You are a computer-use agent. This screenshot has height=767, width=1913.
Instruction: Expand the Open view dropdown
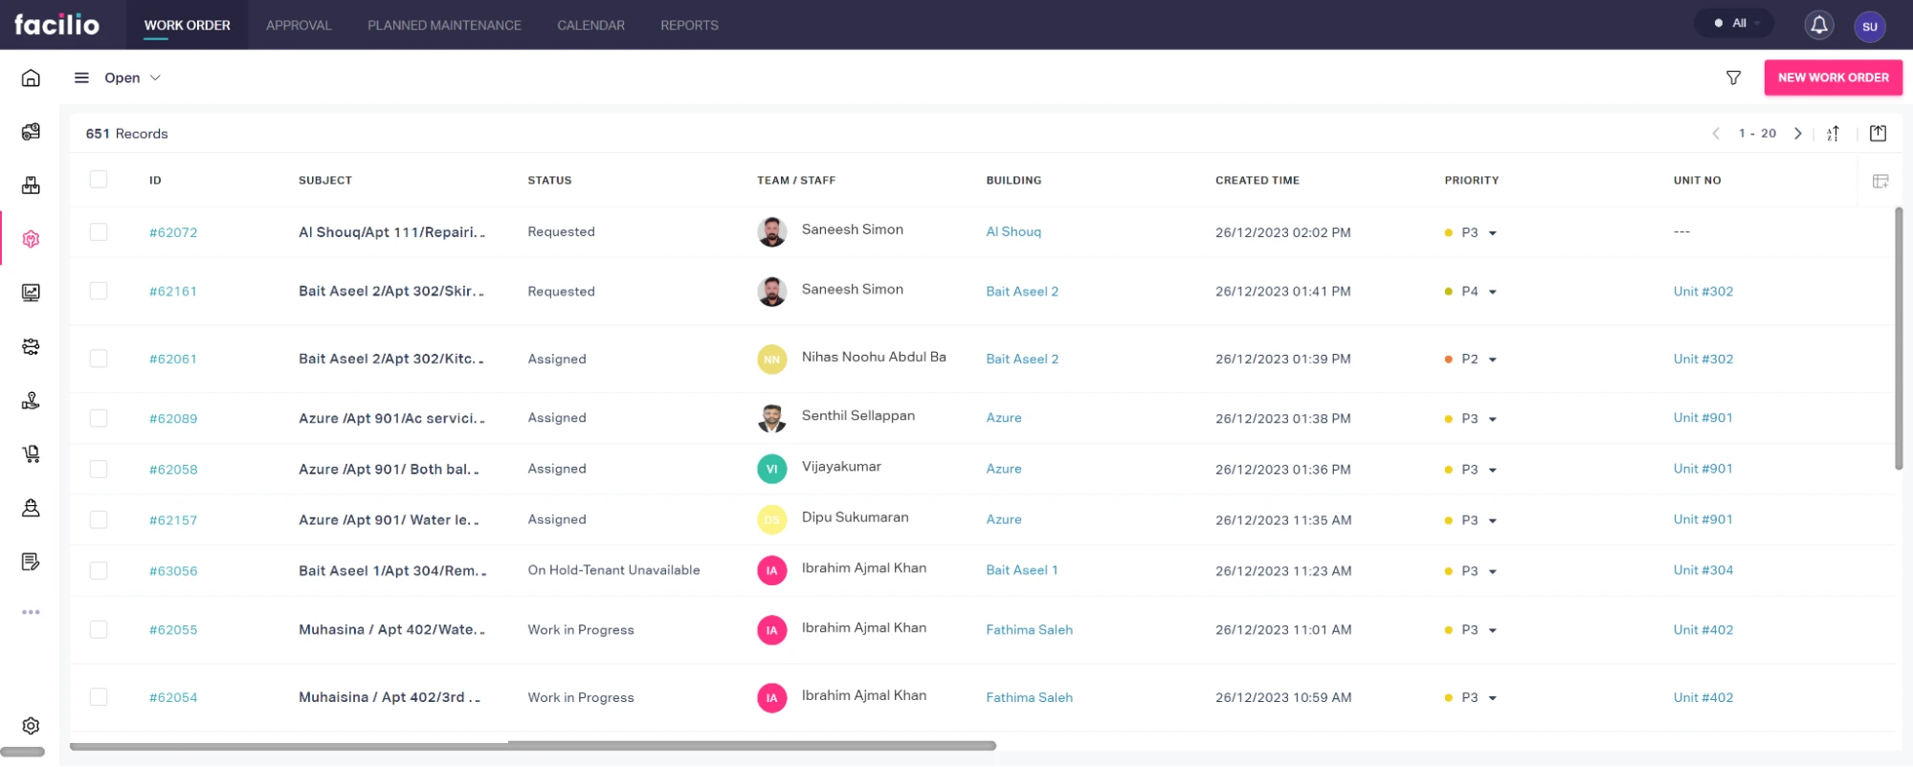tap(132, 77)
